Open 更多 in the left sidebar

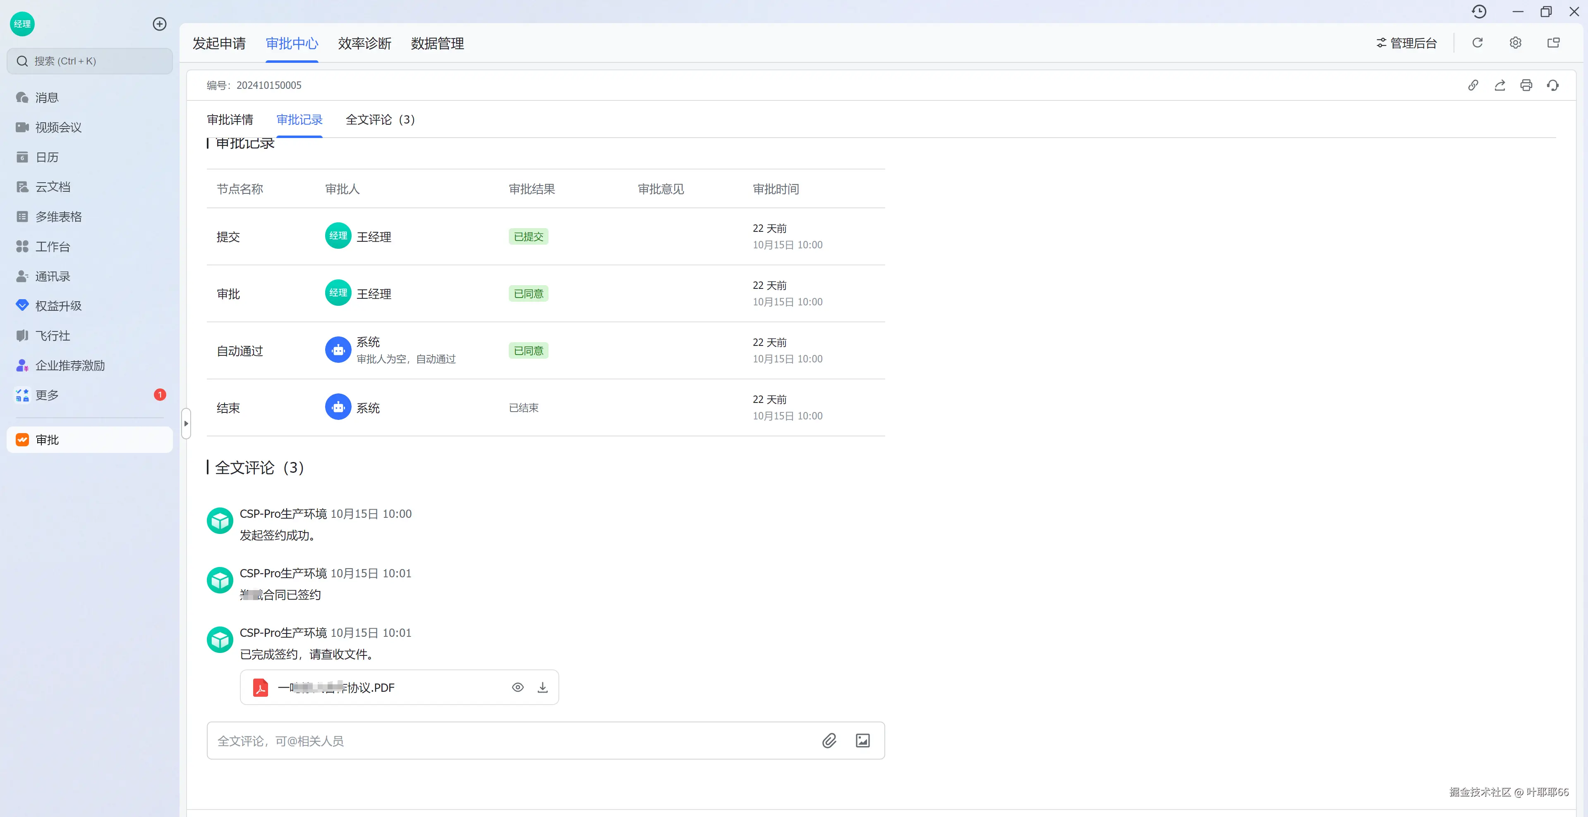point(47,395)
